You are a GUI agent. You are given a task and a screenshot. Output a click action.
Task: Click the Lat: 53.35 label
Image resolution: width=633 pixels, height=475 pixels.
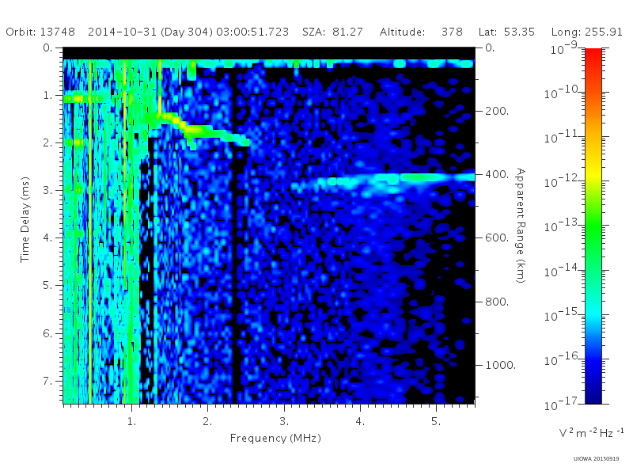coord(506,32)
